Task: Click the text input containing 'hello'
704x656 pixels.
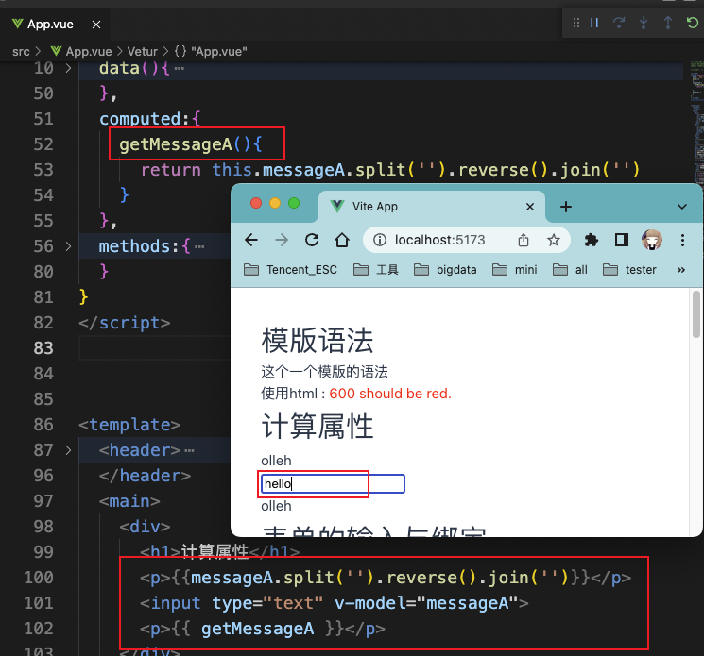Action: point(333,484)
